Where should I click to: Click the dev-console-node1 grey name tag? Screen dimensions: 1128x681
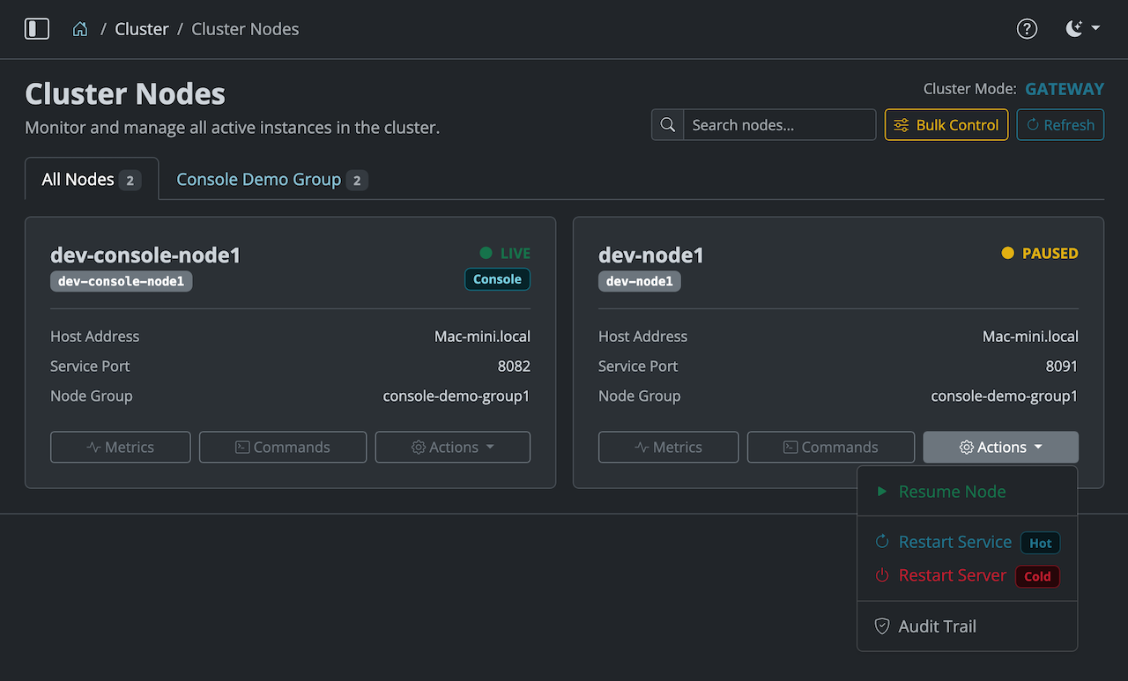122,281
